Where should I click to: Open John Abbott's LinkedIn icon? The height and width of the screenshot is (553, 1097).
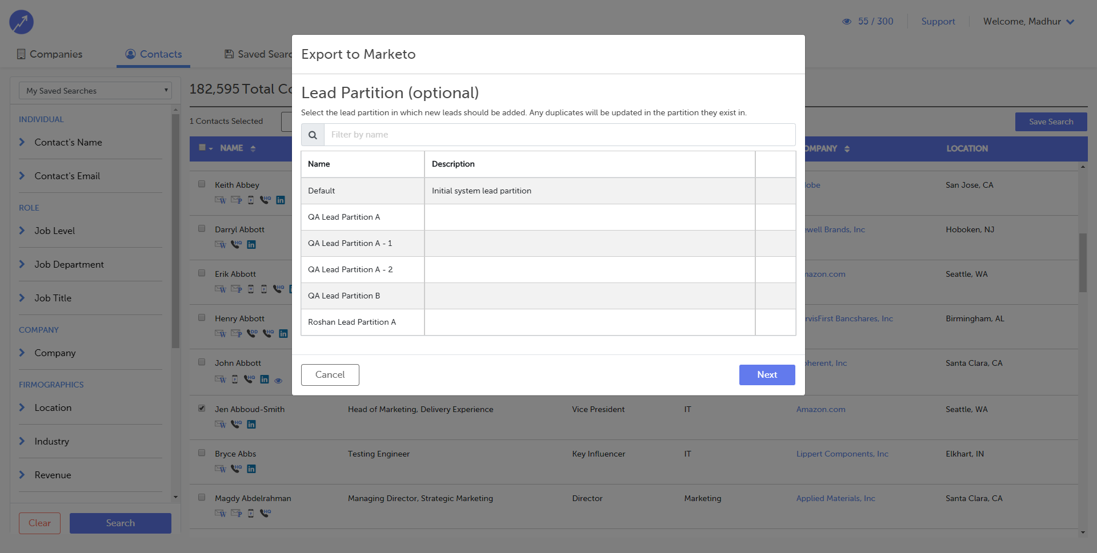pos(265,380)
